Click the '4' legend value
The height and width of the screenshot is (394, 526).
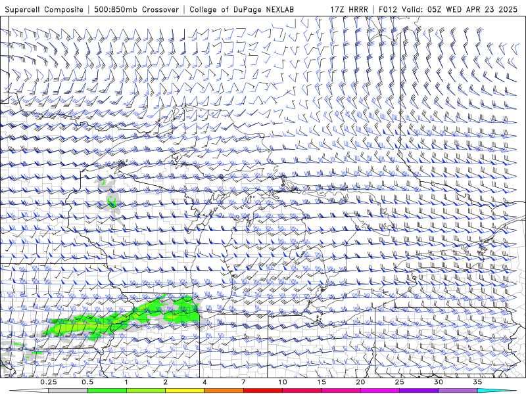pyautogui.click(x=204, y=382)
